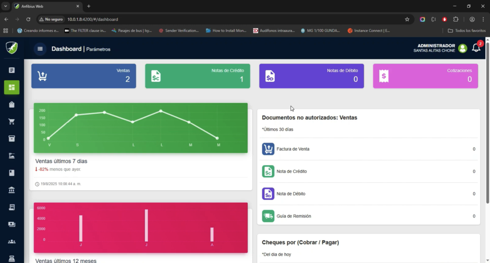Open the ADMINISTRADOR user profile avatar
The image size is (490, 263).
(462, 48)
